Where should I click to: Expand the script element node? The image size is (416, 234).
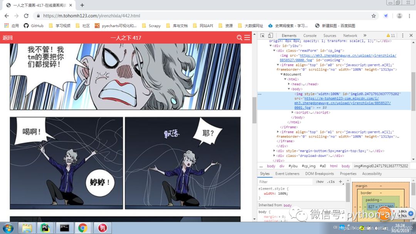(x=293, y=112)
